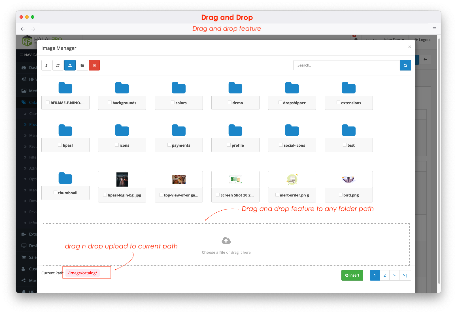Open the blue Upload files tool
The image size is (457, 314).
70,65
